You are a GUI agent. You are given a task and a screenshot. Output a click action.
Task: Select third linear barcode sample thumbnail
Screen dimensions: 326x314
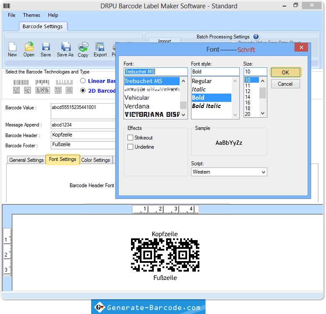64,82
